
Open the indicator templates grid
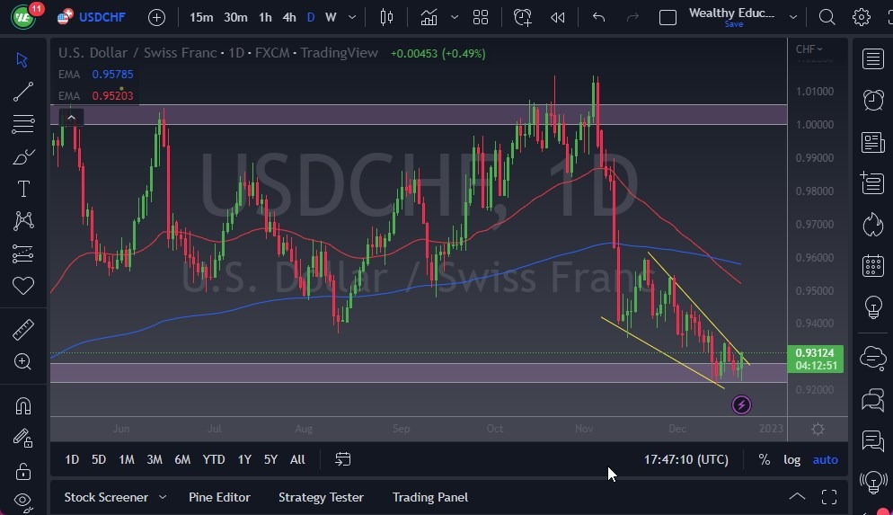click(481, 18)
